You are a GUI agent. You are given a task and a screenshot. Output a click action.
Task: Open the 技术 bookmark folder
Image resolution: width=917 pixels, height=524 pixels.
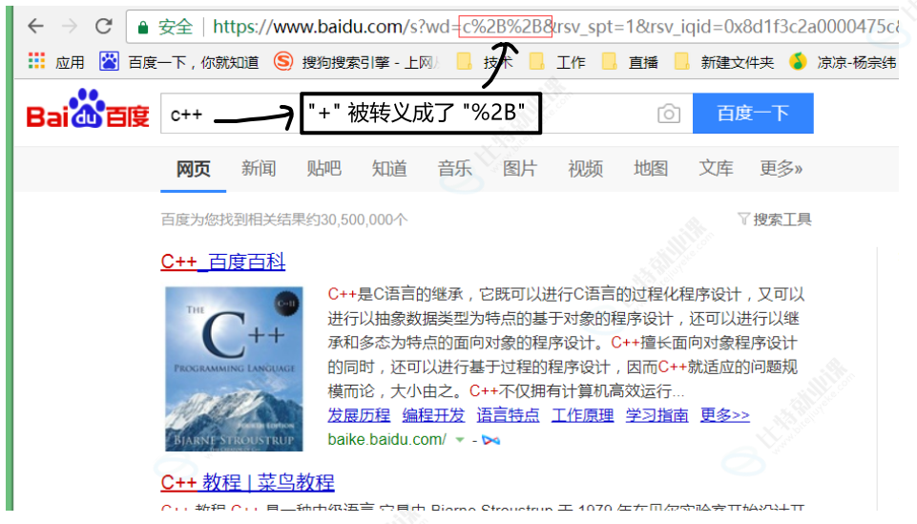pos(484,61)
